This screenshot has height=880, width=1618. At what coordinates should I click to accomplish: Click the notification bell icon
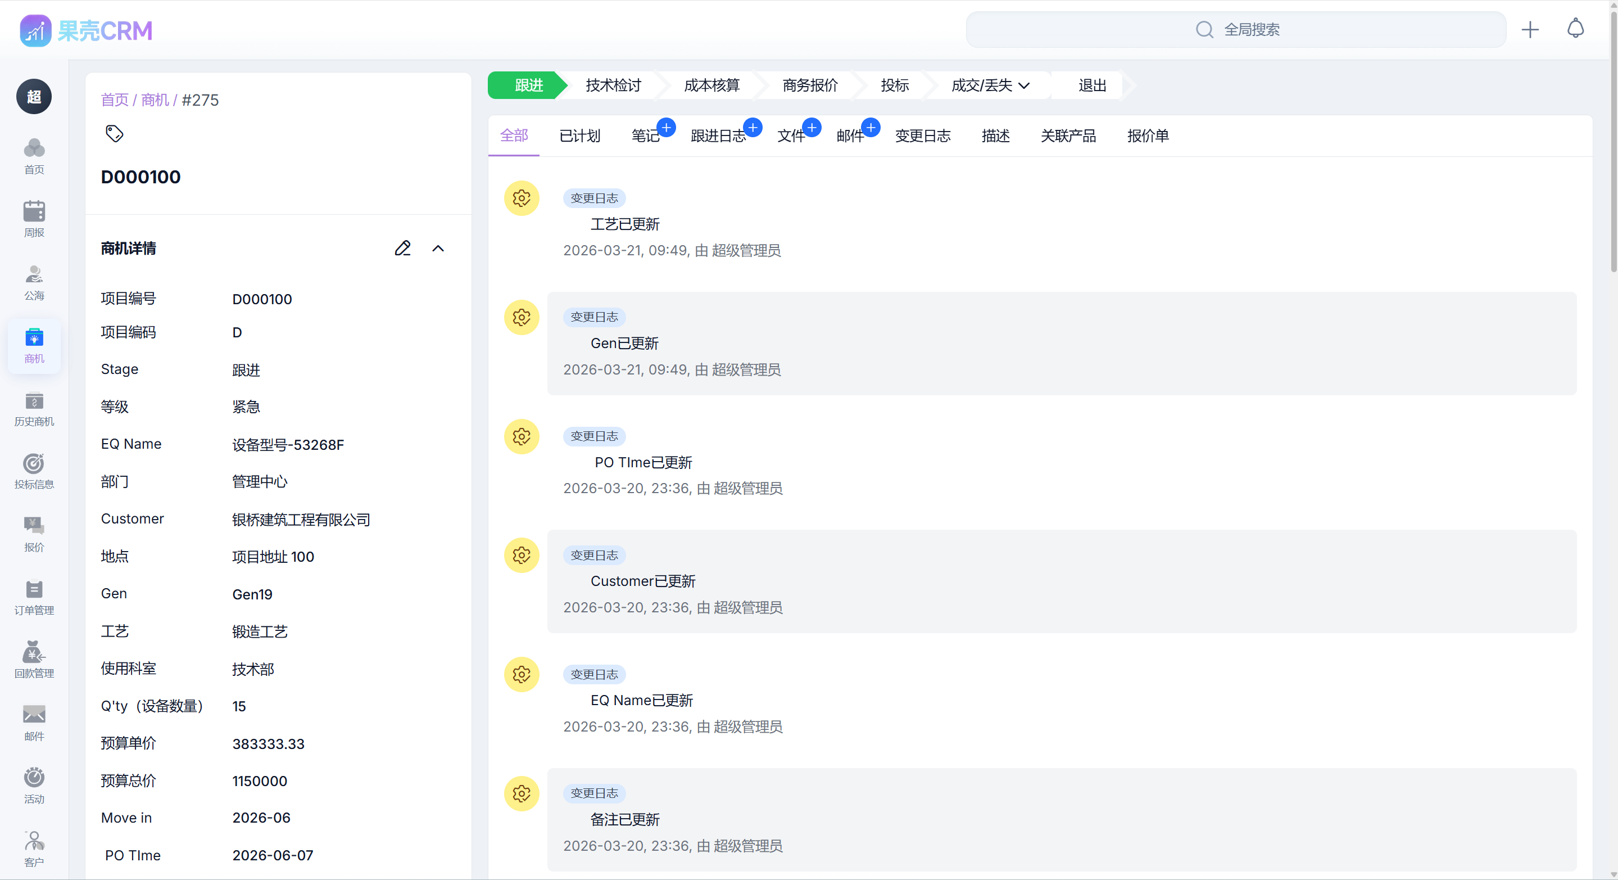1575,29
